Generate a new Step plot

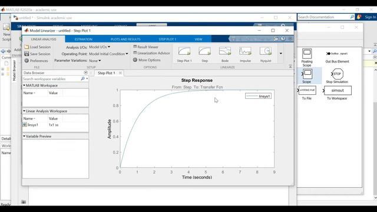point(204,55)
